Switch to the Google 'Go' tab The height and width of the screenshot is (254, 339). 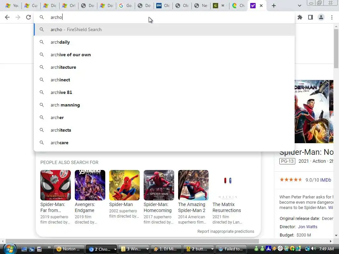[125, 6]
